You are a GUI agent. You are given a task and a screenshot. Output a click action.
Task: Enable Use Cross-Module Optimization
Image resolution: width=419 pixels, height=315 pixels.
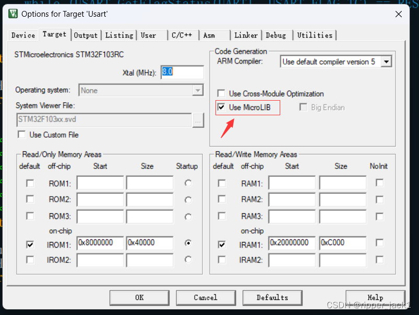pos(221,93)
